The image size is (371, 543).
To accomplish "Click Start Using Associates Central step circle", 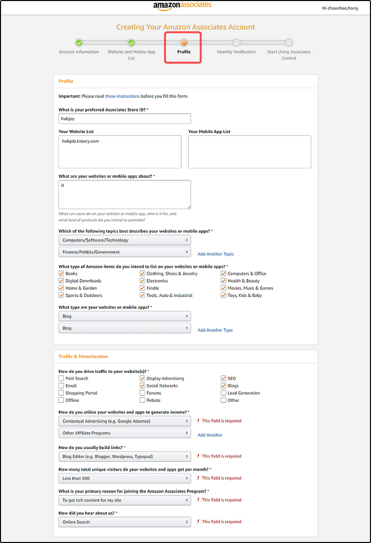I will point(289,43).
